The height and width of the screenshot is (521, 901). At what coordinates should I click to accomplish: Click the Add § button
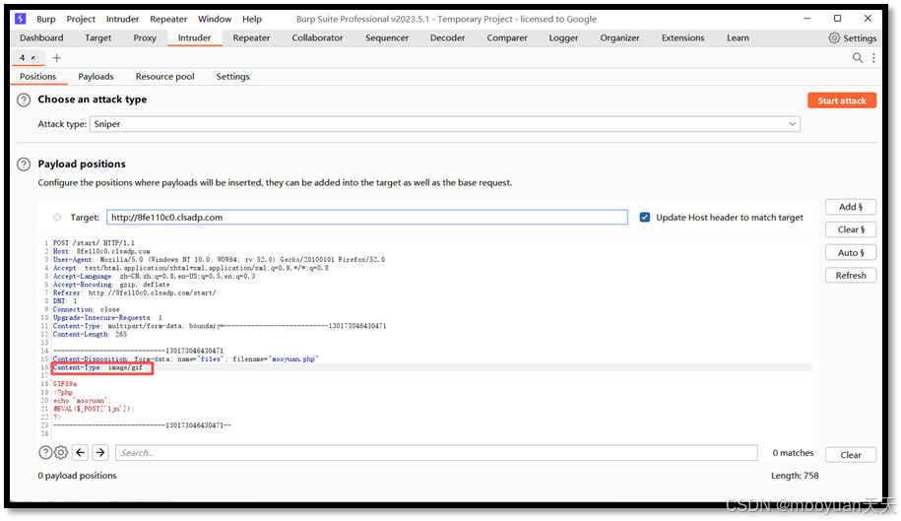(851, 207)
